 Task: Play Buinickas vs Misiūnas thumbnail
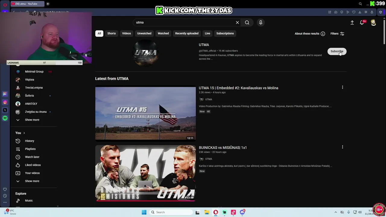(x=145, y=173)
